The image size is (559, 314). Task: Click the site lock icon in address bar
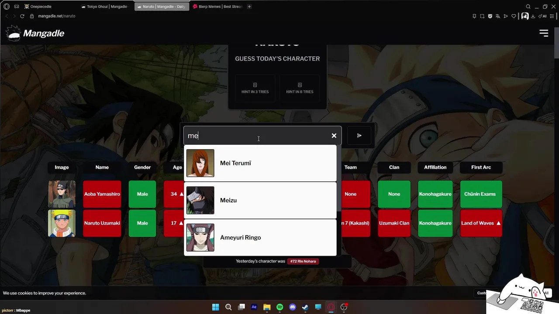[x=32, y=16]
